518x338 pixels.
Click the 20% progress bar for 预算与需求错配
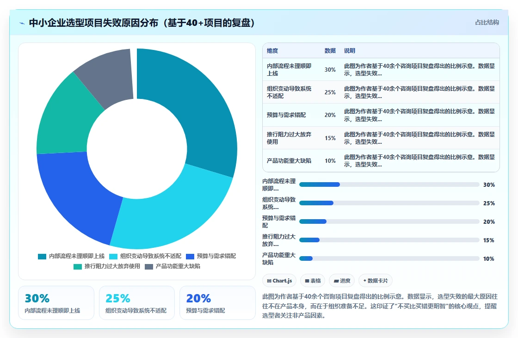coord(389,221)
